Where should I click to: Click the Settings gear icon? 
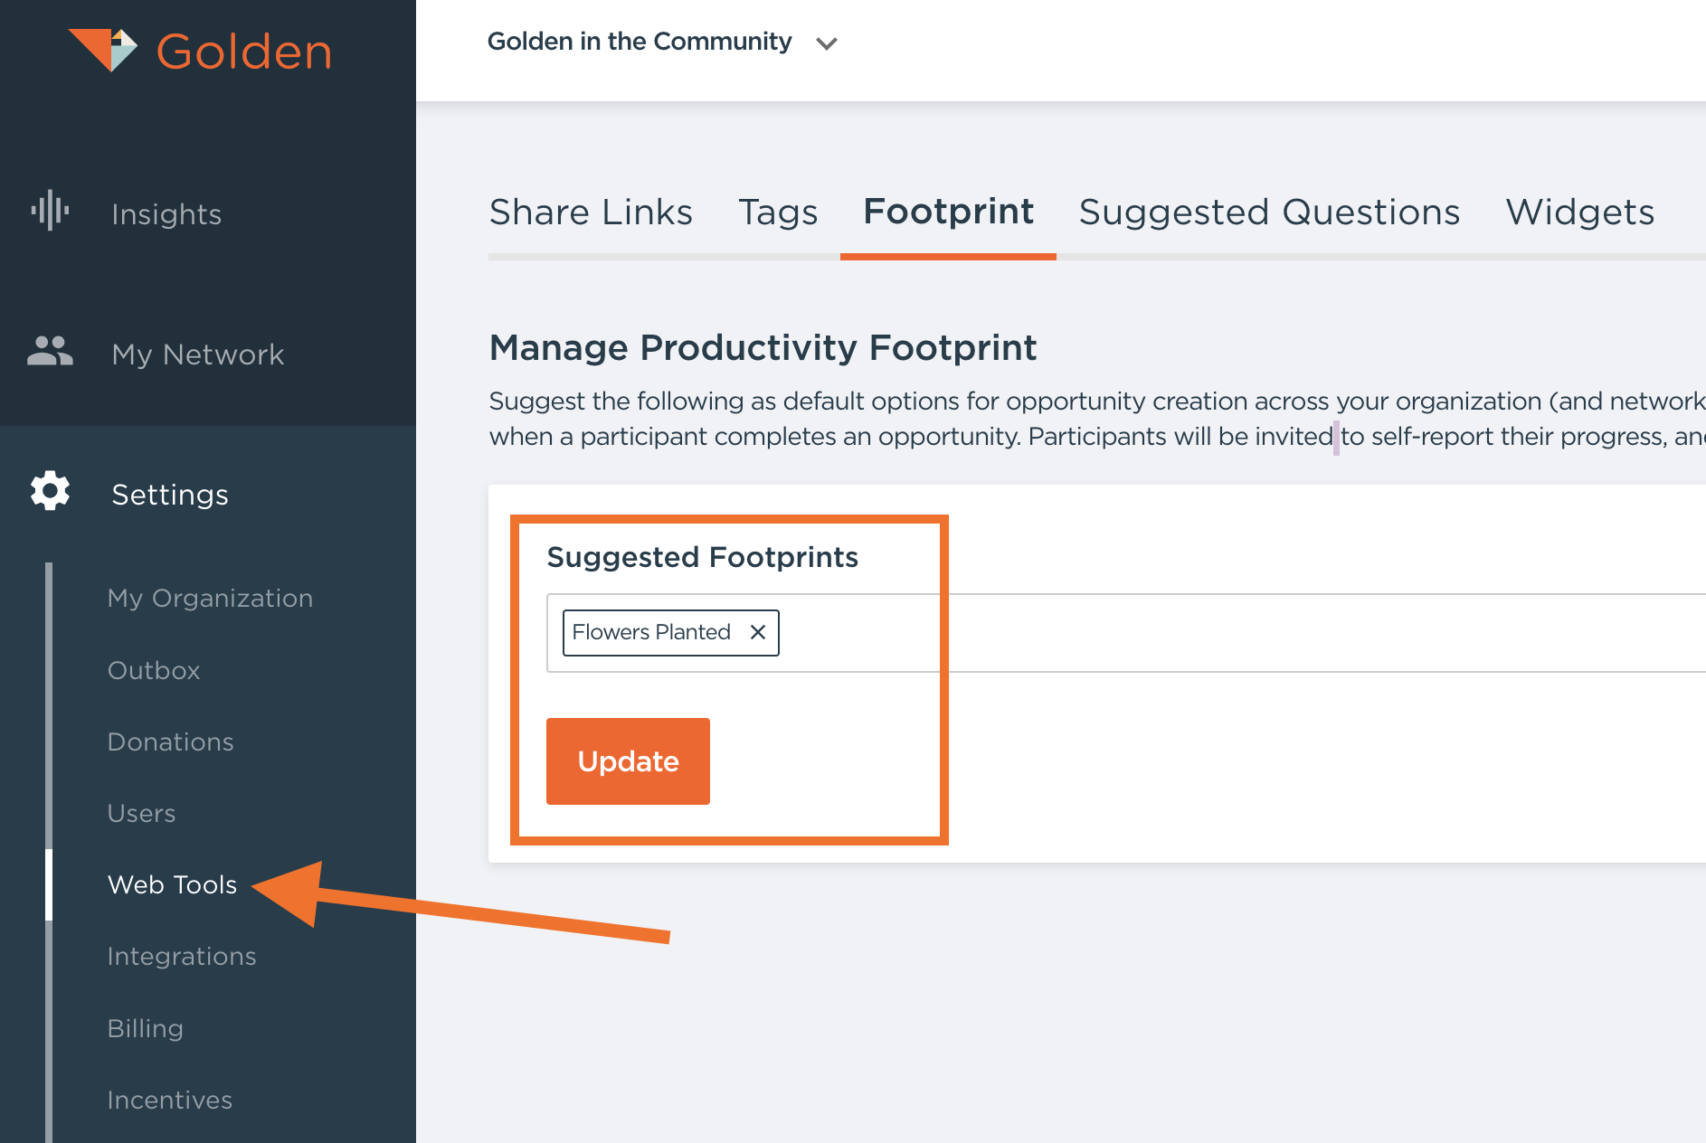click(x=50, y=491)
